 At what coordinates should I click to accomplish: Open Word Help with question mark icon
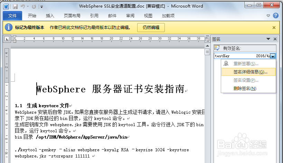coord(276,16)
